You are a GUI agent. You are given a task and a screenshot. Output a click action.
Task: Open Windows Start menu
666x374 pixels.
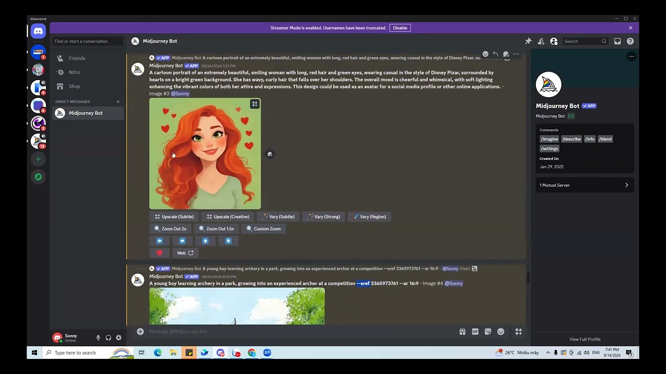click(x=34, y=353)
